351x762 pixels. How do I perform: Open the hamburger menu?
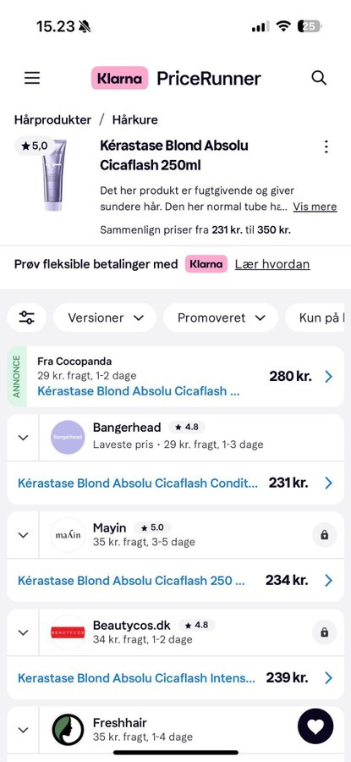pyautogui.click(x=32, y=78)
